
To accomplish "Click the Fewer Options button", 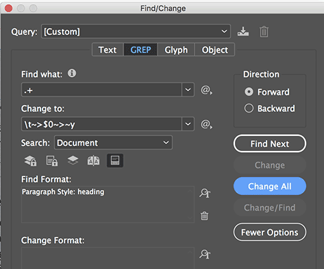I will (270, 232).
